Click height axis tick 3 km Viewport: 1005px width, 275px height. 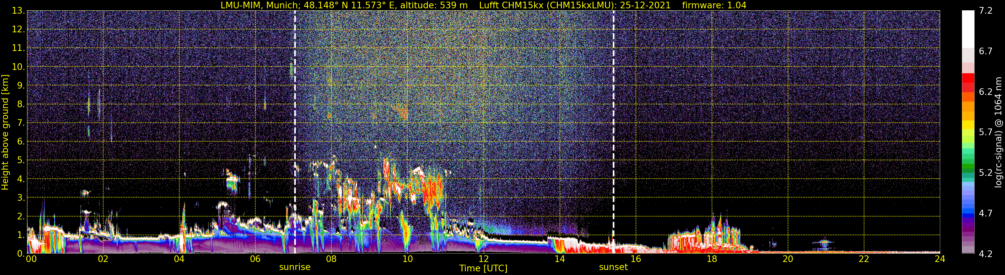point(21,197)
